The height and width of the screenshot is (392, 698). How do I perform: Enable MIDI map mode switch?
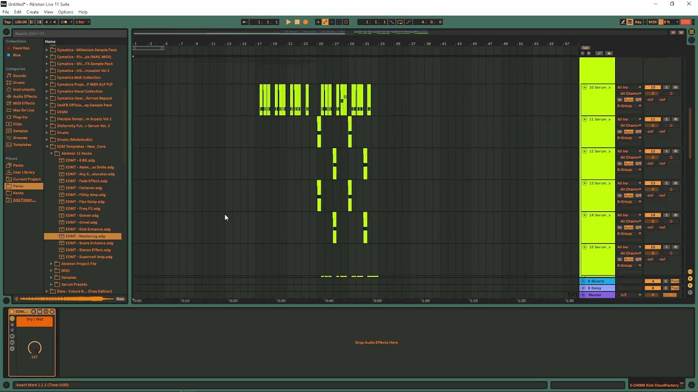point(652,22)
